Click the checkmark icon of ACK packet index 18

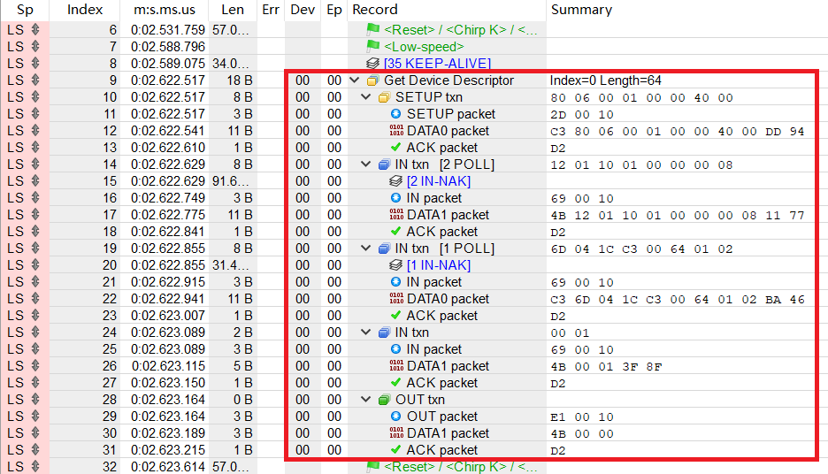click(395, 231)
